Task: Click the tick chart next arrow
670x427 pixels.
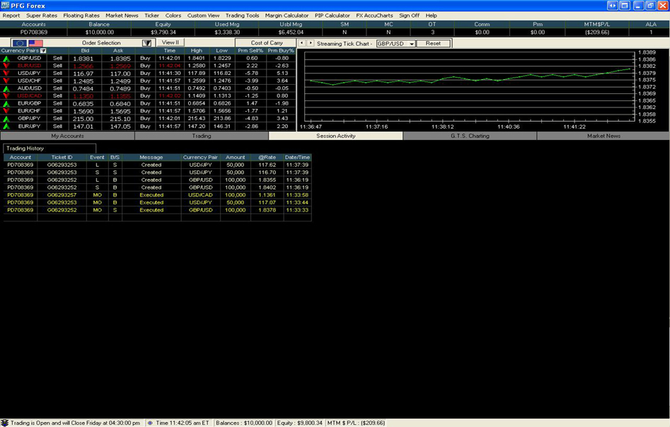Action: coord(311,43)
